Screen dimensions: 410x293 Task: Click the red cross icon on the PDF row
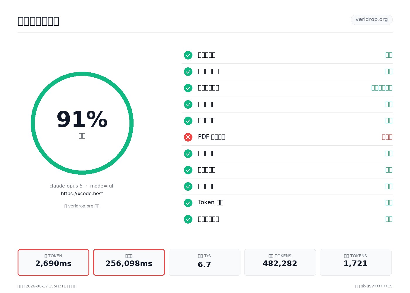tap(188, 137)
